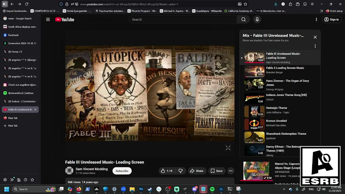
Task: Click the Fable III video player
Action: pyautogui.click(x=150, y=93)
